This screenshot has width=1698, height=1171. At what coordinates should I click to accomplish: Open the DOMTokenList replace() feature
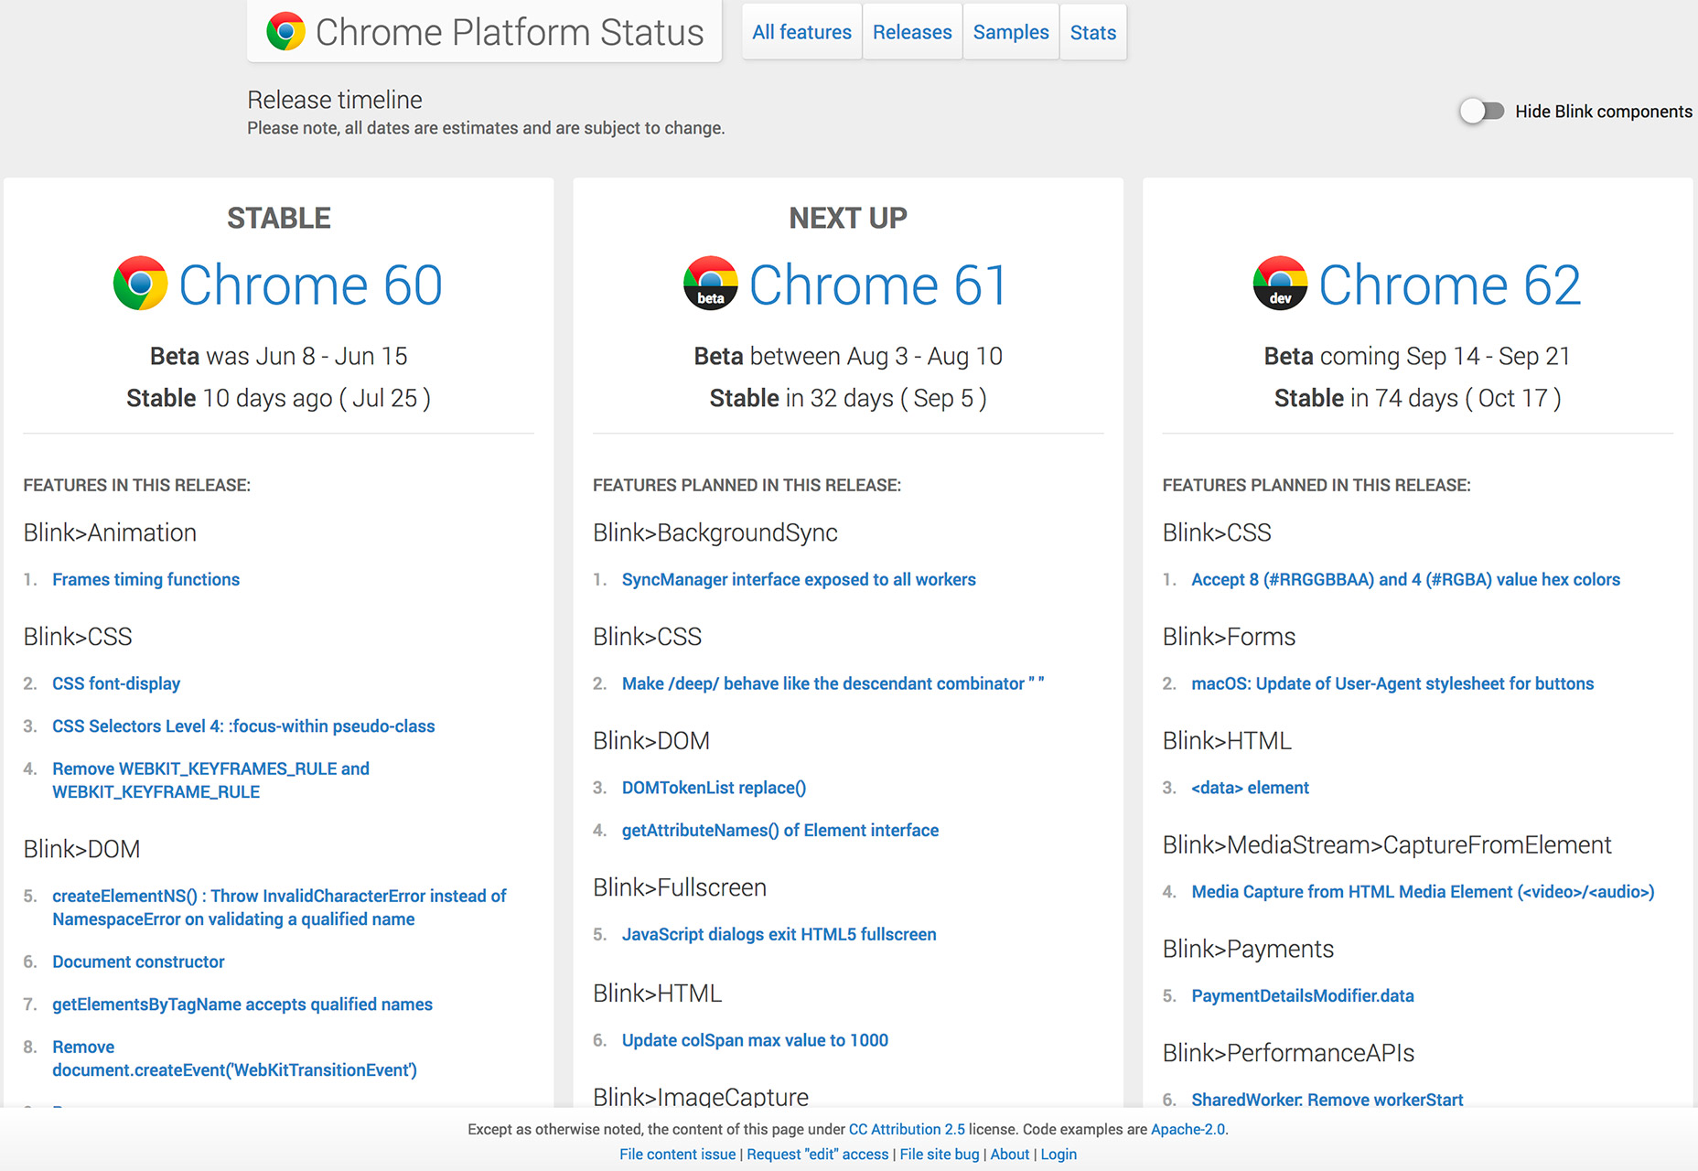(x=714, y=789)
